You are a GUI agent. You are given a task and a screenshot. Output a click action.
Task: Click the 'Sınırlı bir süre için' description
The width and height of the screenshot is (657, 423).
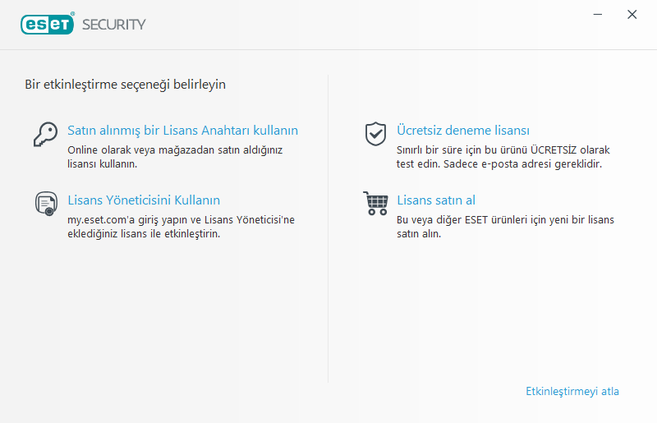(x=503, y=157)
